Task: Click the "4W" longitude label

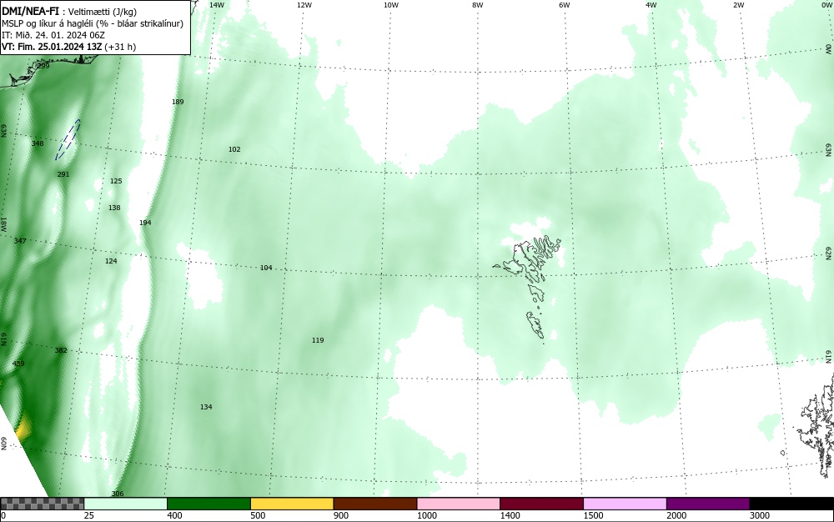Action: point(651,5)
